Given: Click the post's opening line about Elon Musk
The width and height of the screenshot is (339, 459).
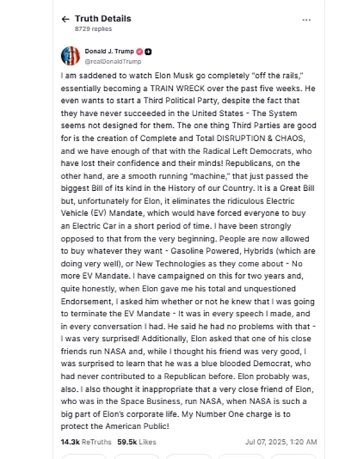Looking at the screenshot, I should click(x=182, y=75).
